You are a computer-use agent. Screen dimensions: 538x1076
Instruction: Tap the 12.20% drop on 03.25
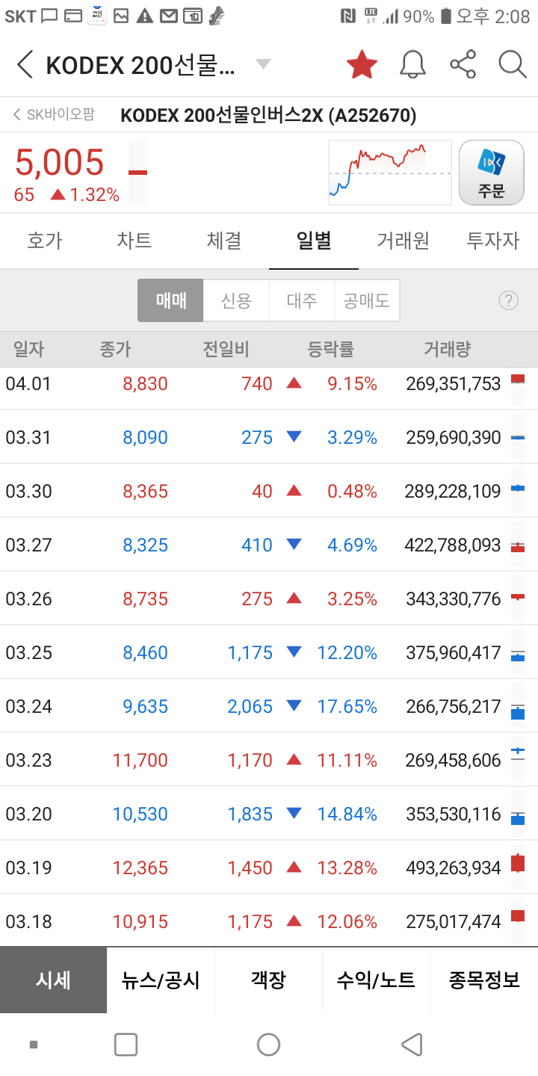pos(347,653)
